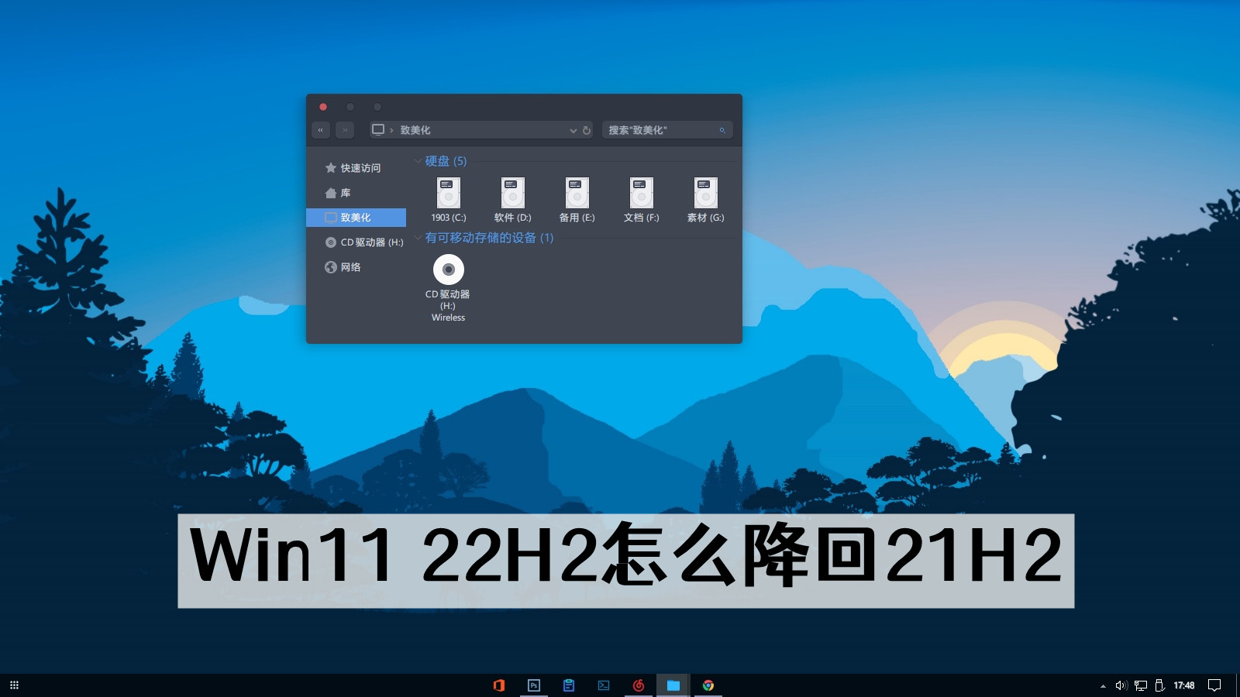
Task: Open the Wireless CD 驱动器 (H:)
Action: (448, 270)
